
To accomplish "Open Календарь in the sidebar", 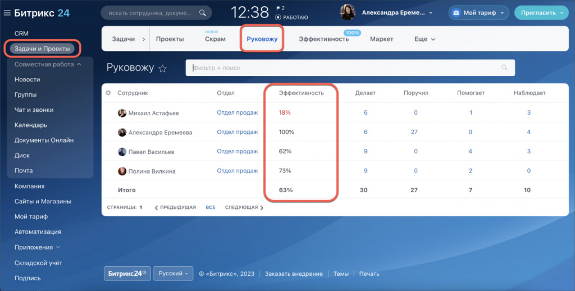I will (x=30, y=125).
